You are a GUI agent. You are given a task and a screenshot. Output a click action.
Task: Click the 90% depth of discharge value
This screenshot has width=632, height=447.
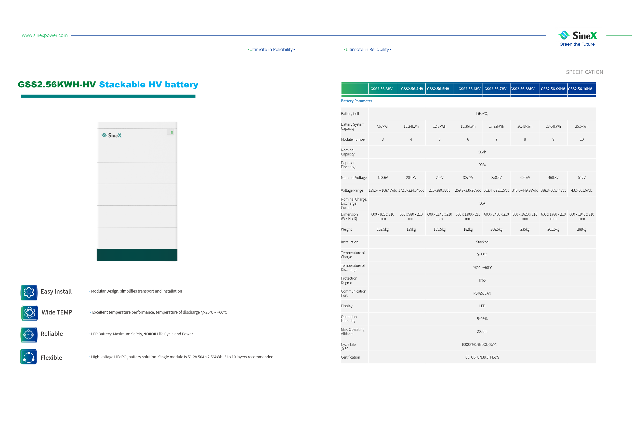pos(482,165)
